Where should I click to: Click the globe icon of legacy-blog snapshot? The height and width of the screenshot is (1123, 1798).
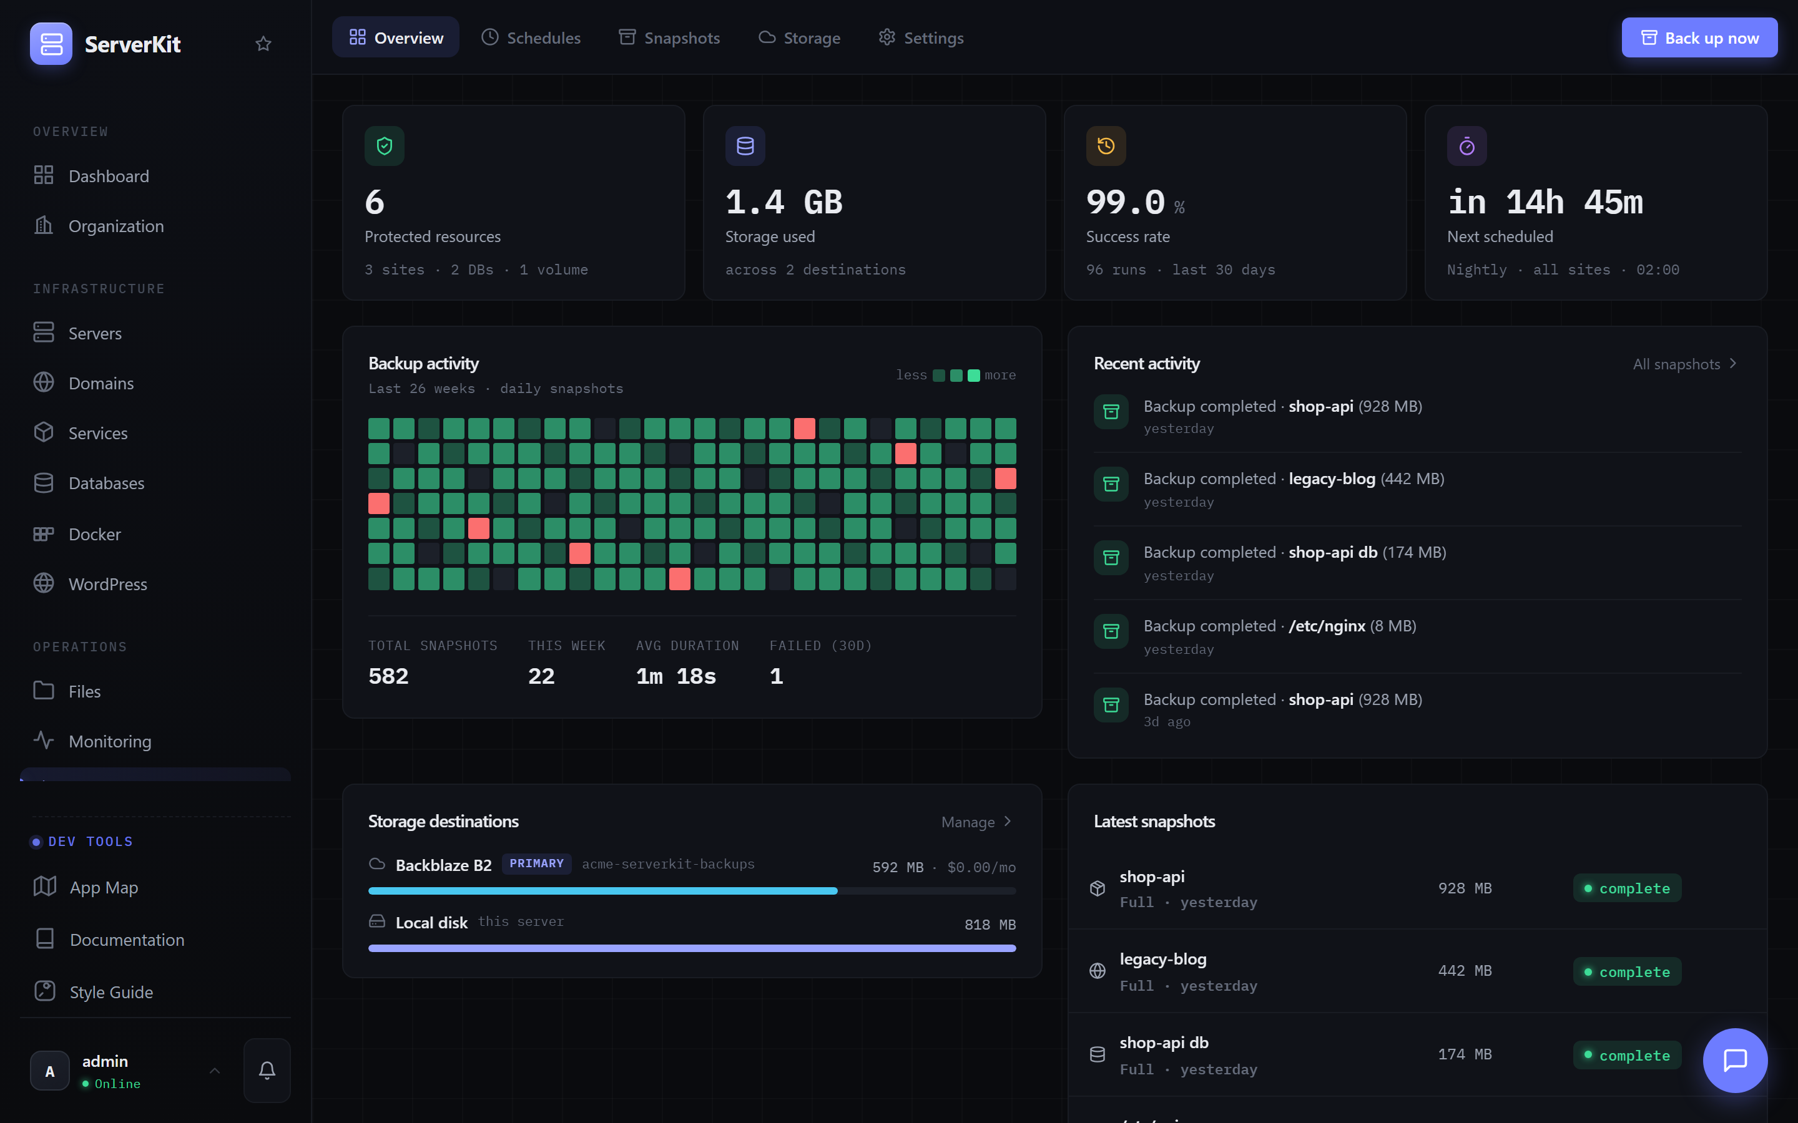click(1098, 971)
